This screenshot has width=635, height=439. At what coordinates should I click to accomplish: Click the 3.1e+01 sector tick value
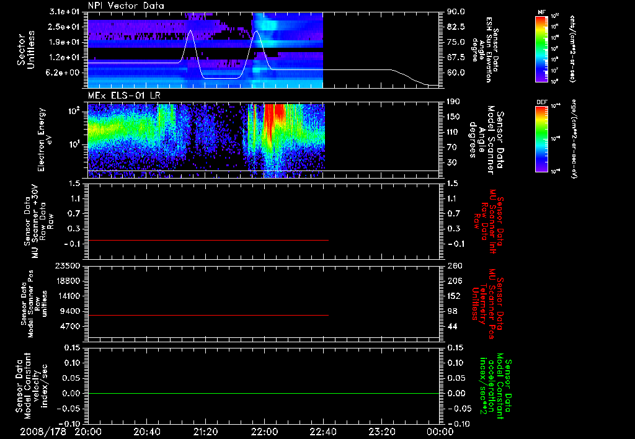[64, 12]
